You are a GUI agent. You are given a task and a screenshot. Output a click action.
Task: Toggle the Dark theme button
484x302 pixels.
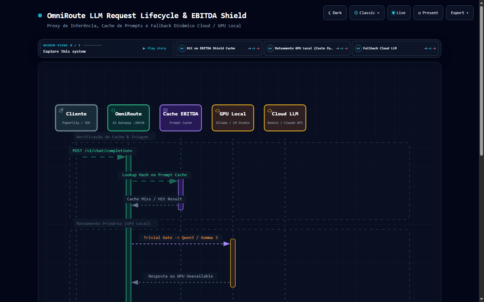click(335, 13)
